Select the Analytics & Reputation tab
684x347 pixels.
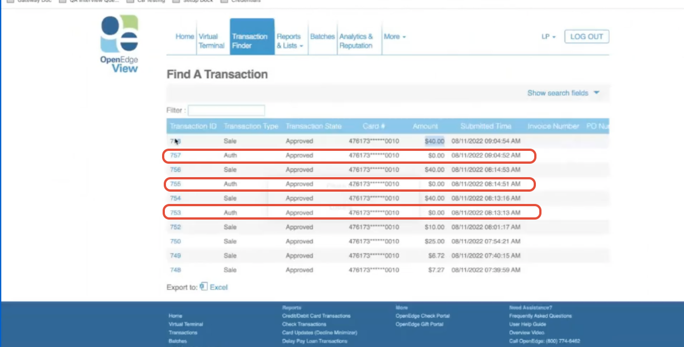pyautogui.click(x=356, y=41)
